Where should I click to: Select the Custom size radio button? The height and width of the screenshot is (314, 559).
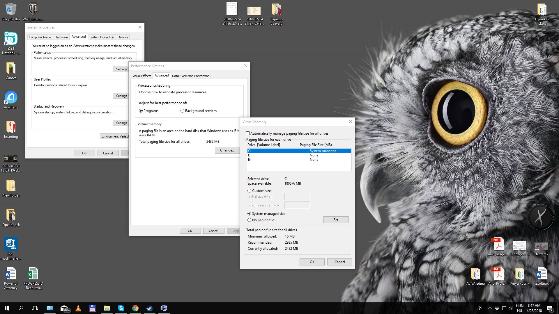point(249,191)
